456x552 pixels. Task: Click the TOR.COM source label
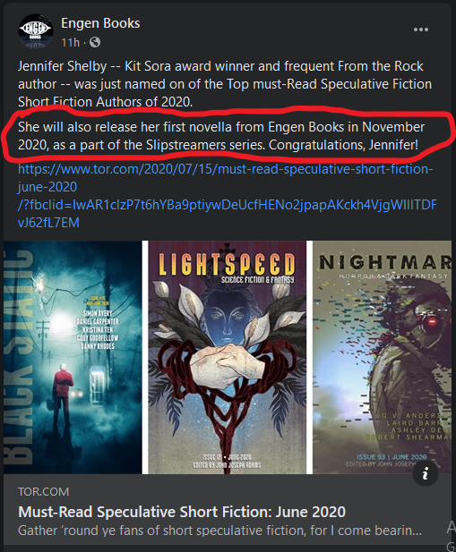coord(43,492)
